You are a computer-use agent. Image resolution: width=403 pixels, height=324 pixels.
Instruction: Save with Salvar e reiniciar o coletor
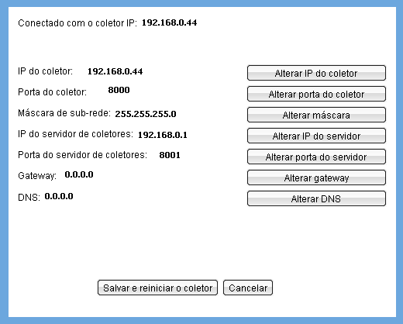point(157,288)
